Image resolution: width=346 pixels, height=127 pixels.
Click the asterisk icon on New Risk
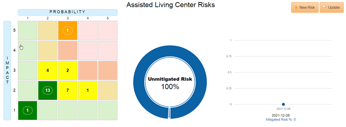coord(296,7)
